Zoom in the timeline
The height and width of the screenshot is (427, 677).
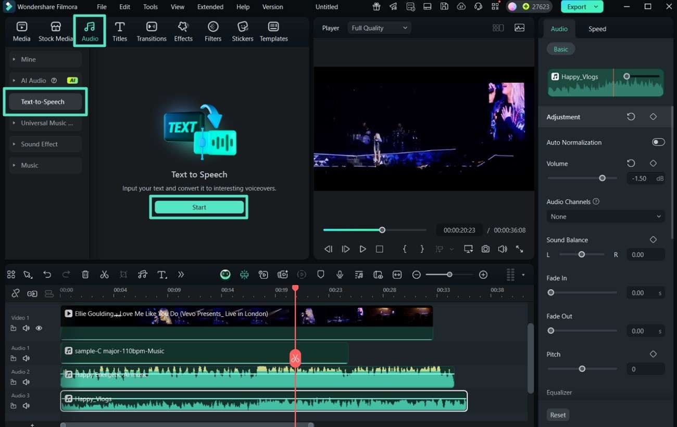pyautogui.click(x=483, y=275)
